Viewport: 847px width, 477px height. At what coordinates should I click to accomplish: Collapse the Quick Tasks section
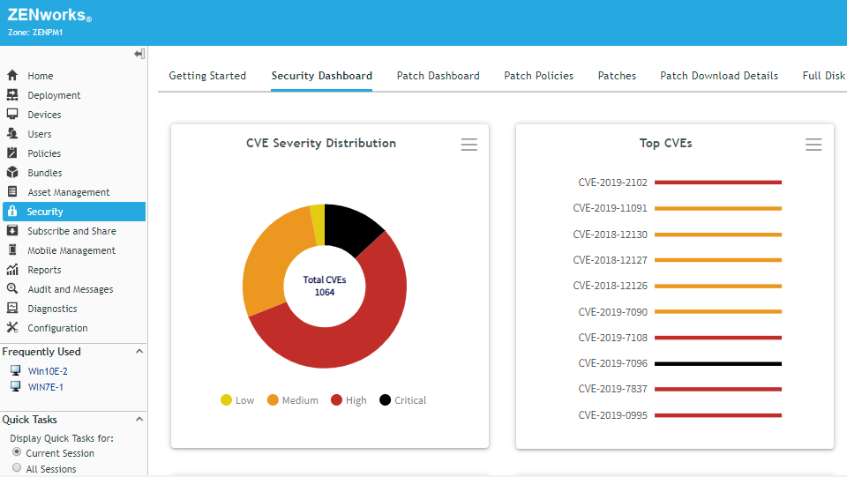tap(139, 420)
